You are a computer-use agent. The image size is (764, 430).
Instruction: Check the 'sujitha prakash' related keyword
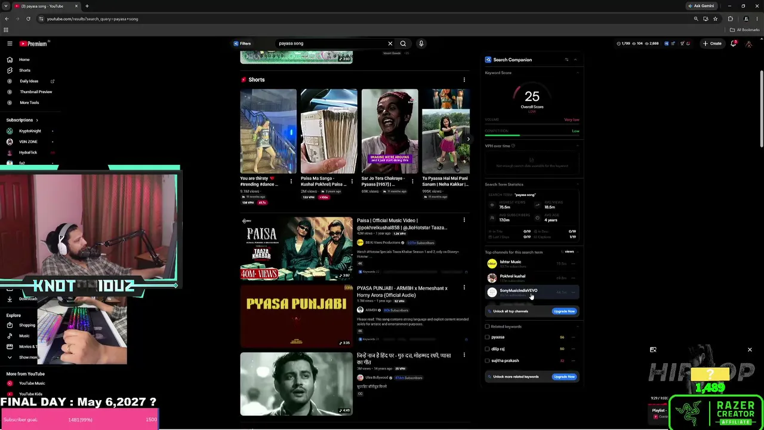pyautogui.click(x=487, y=361)
